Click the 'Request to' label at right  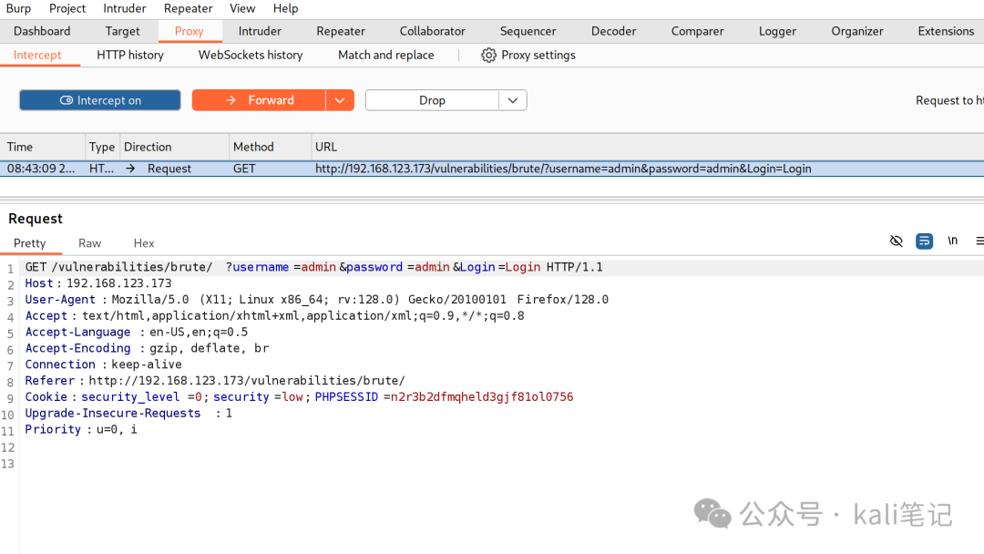[x=949, y=100]
